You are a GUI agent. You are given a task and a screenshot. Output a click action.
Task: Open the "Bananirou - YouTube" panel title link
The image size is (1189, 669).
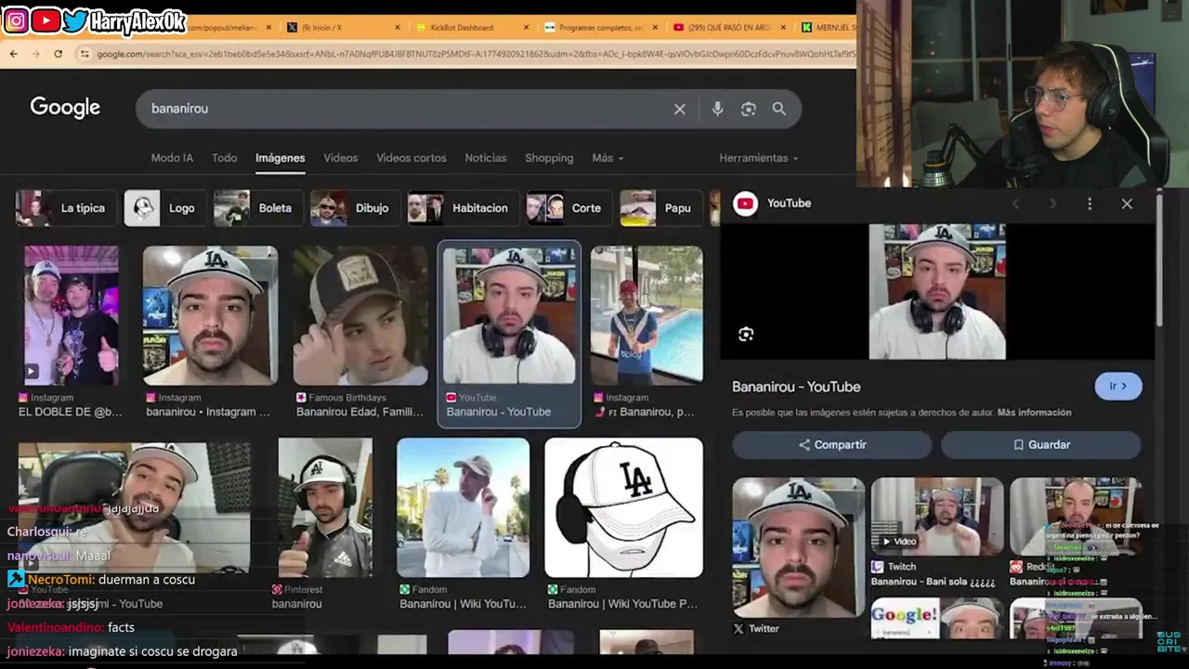796,387
